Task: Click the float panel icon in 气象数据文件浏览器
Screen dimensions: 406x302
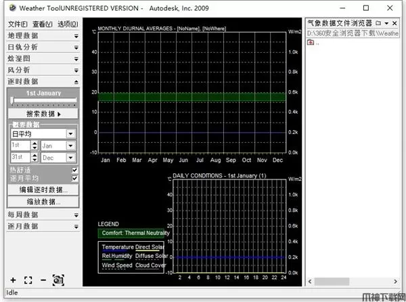Action: pos(378,23)
